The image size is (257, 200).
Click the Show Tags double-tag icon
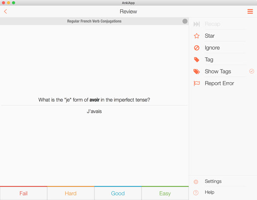pos(197,72)
